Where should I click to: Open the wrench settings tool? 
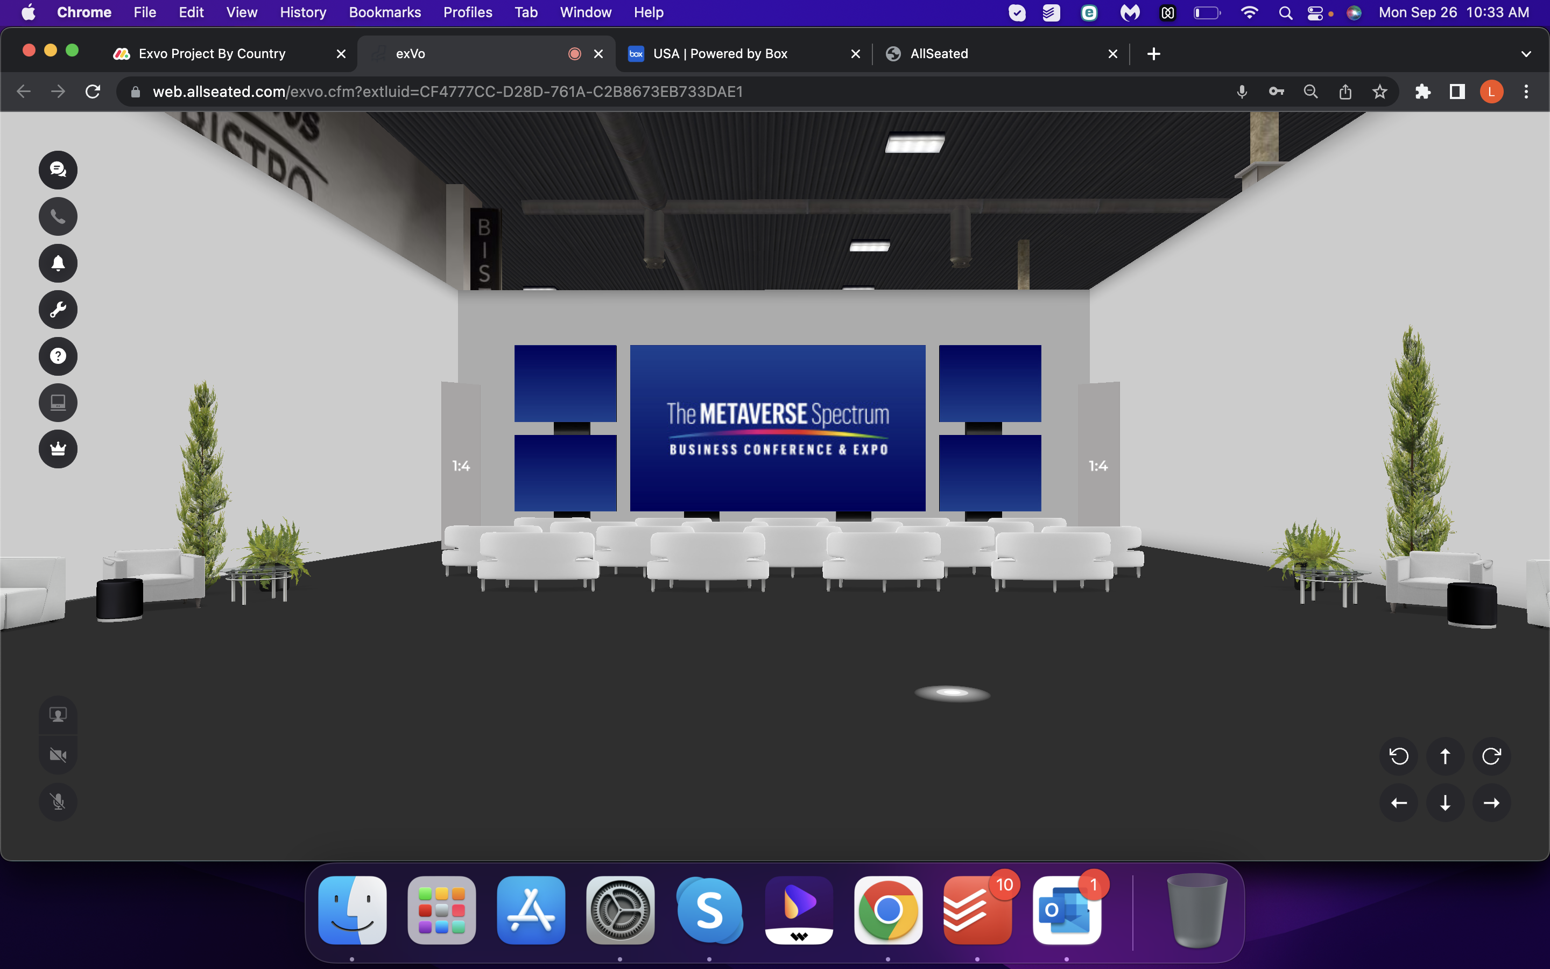[58, 310]
